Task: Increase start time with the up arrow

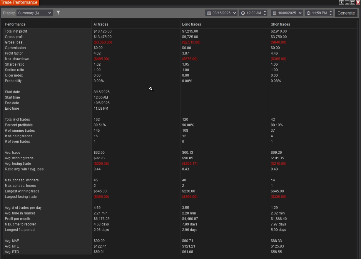Action: [265, 11]
